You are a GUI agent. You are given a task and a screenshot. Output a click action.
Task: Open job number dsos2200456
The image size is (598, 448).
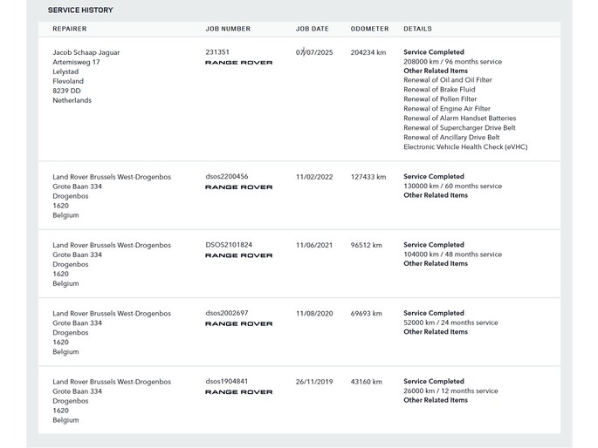coord(227,177)
